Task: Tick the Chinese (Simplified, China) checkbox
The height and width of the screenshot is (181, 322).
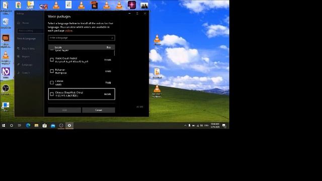Action: (52, 94)
